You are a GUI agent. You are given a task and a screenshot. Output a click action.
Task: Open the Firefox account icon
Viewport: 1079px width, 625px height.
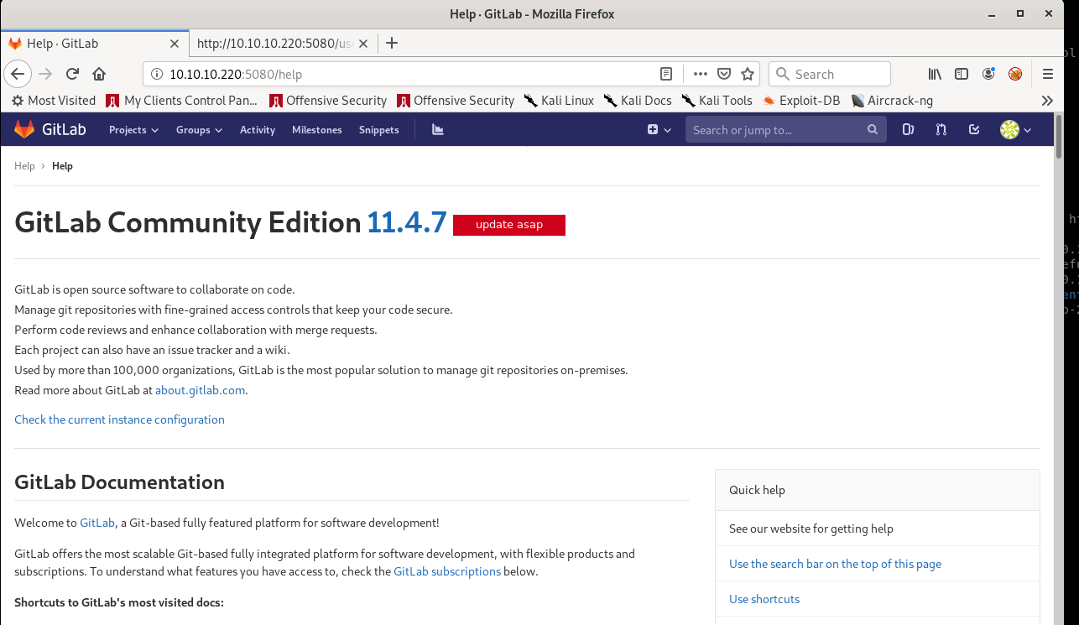click(988, 74)
